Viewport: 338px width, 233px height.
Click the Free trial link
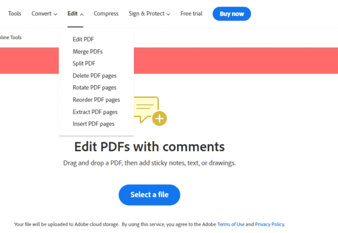[191, 14]
